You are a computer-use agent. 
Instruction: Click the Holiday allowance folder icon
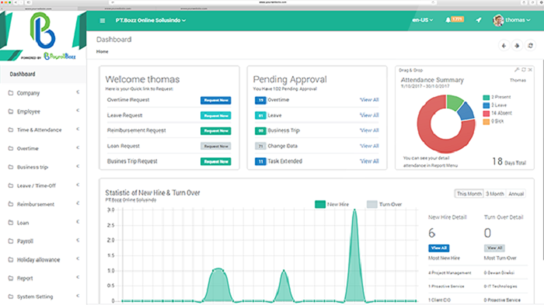click(x=11, y=259)
